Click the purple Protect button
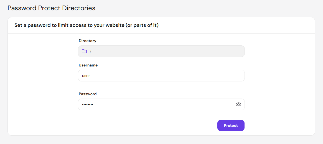Image resolution: width=323 pixels, height=144 pixels. coord(231,125)
